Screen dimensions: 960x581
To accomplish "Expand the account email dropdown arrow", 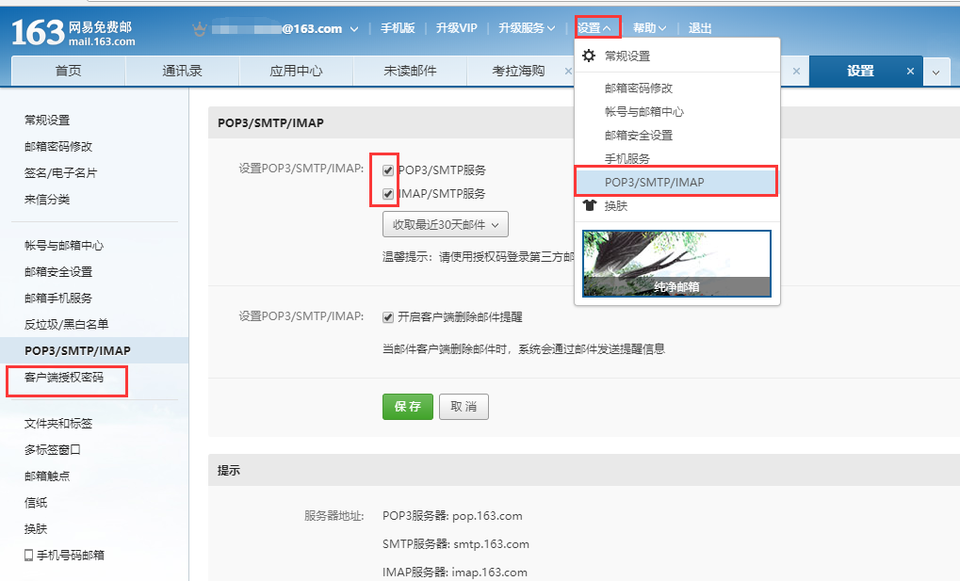I will click(354, 29).
